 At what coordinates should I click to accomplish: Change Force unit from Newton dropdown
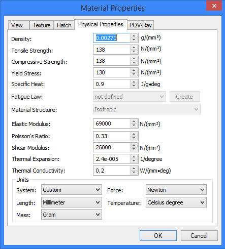(176, 190)
